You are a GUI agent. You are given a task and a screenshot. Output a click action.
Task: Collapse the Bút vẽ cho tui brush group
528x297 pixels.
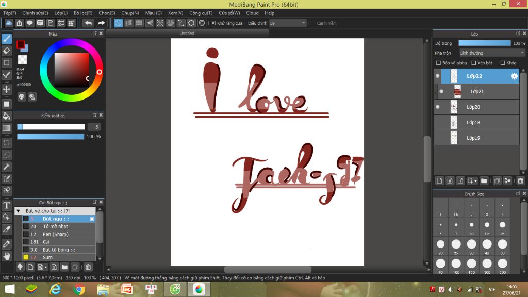point(19,211)
